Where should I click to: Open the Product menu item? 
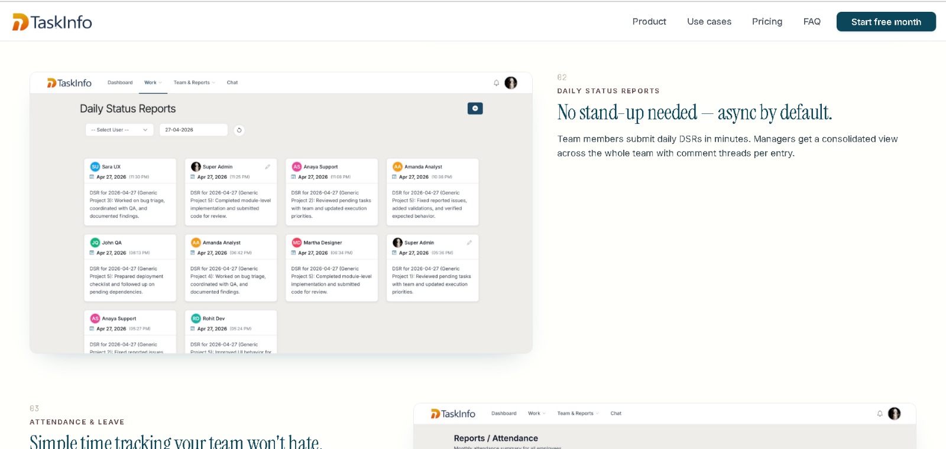(649, 22)
